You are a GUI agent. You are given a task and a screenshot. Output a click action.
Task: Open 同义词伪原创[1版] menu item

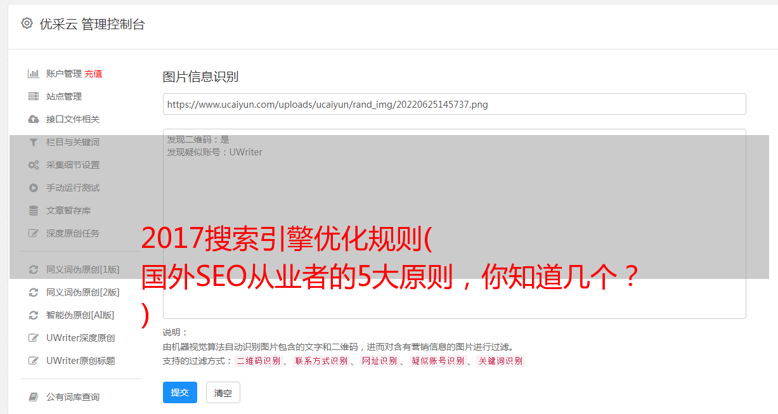pos(83,269)
